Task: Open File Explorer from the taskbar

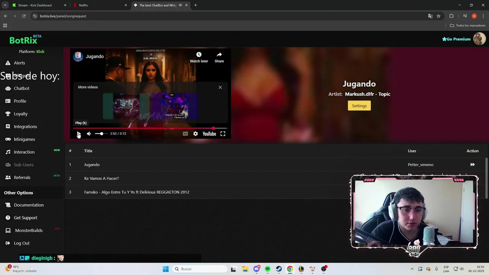Action: click(x=245, y=269)
